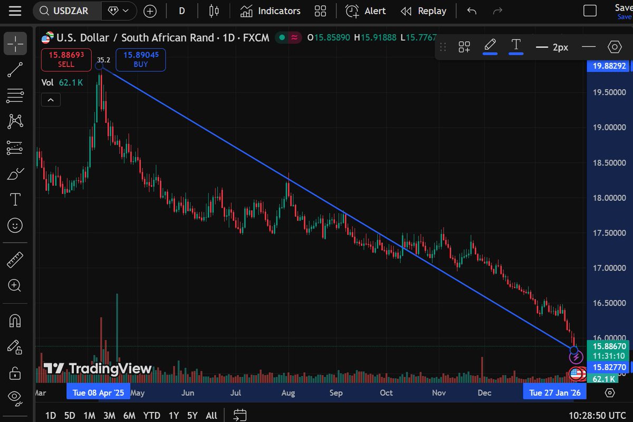Open indicator templates grid
633x422 pixels.
320,11
